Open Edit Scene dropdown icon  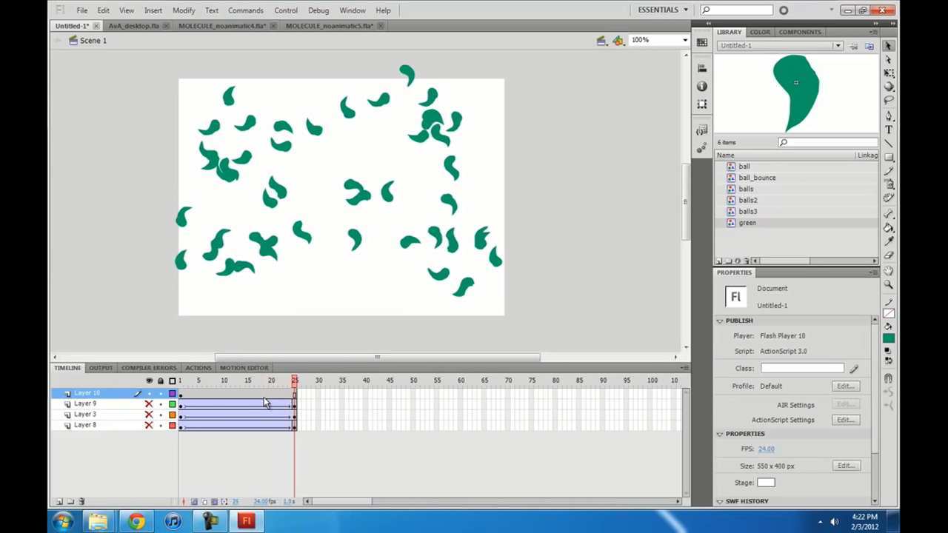[602, 41]
